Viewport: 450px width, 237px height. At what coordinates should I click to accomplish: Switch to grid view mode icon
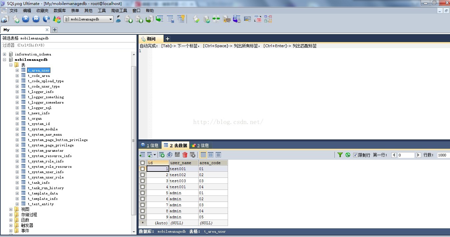point(203,155)
